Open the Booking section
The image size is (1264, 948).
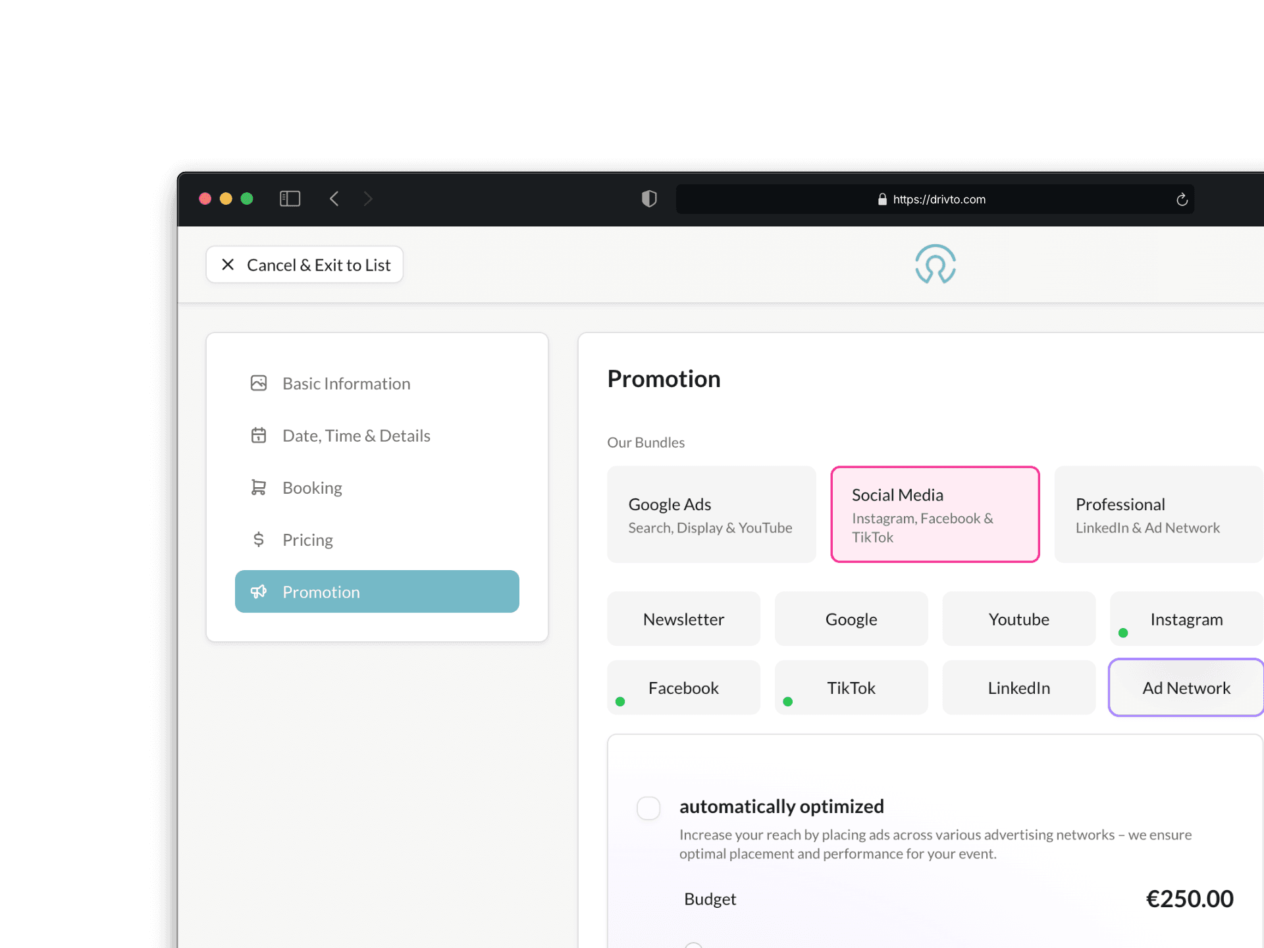tap(312, 488)
